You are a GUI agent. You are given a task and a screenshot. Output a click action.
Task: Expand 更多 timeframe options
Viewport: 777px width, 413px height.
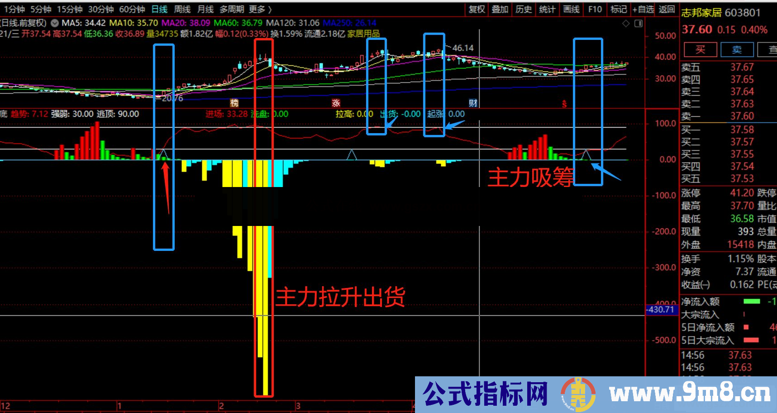[260, 9]
